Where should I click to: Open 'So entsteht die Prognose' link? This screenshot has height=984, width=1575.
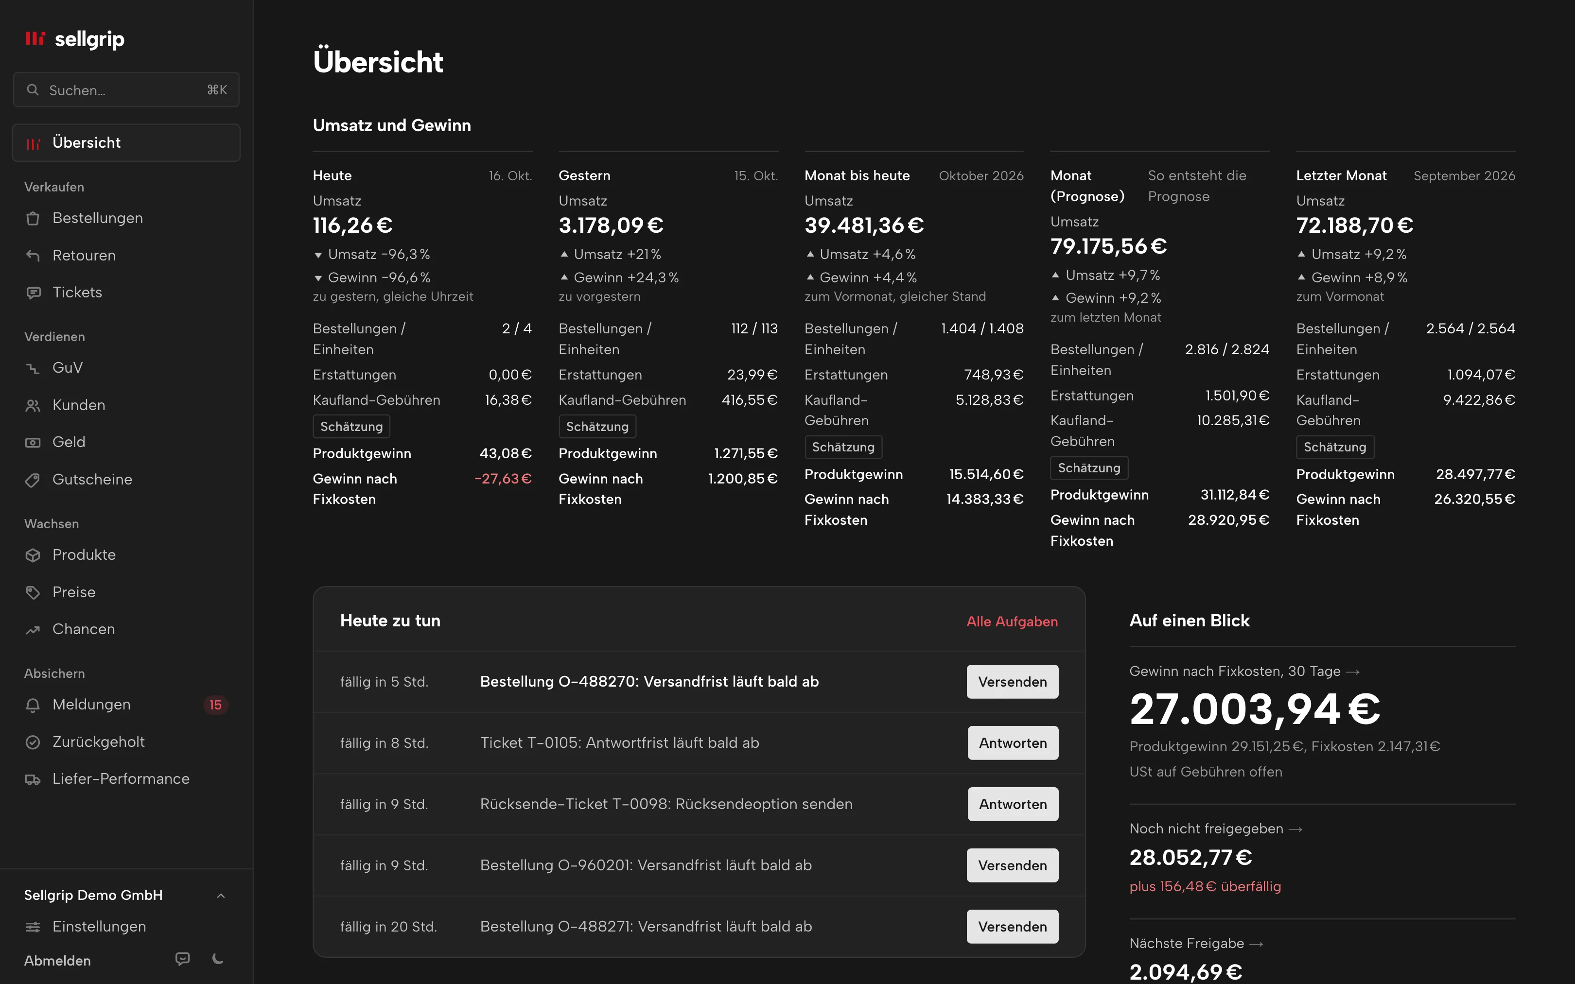pos(1197,186)
